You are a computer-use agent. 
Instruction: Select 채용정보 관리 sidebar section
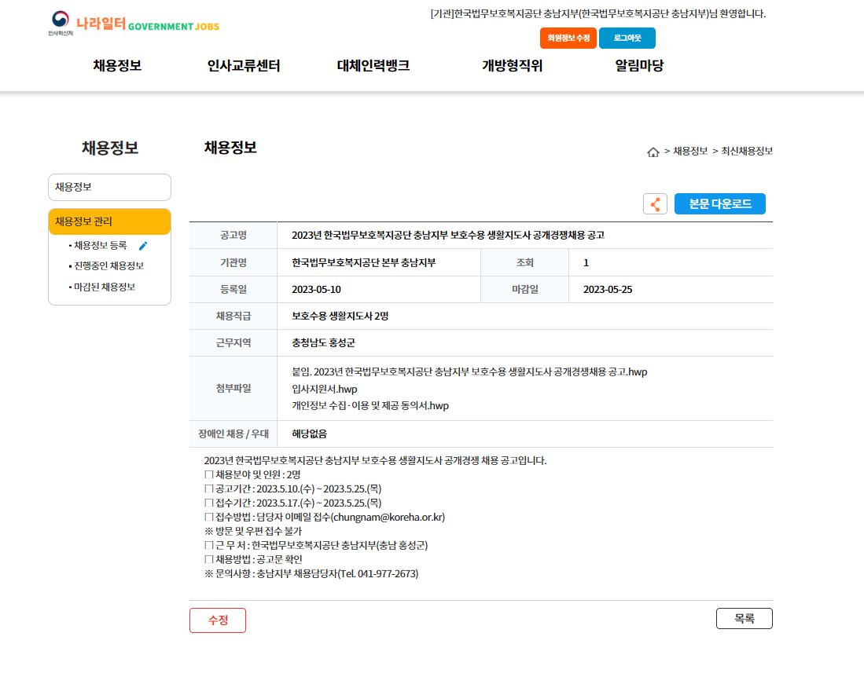tap(109, 221)
